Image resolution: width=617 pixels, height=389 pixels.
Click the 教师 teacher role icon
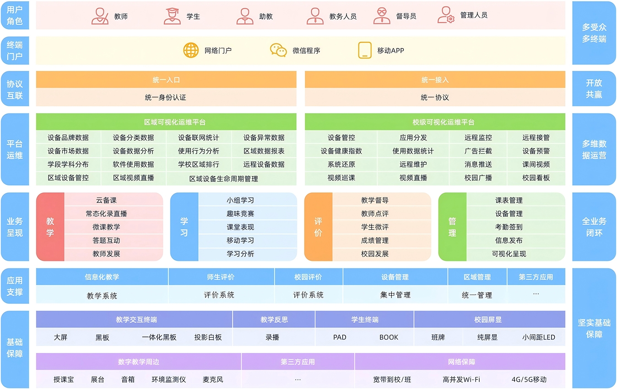pos(100,16)
